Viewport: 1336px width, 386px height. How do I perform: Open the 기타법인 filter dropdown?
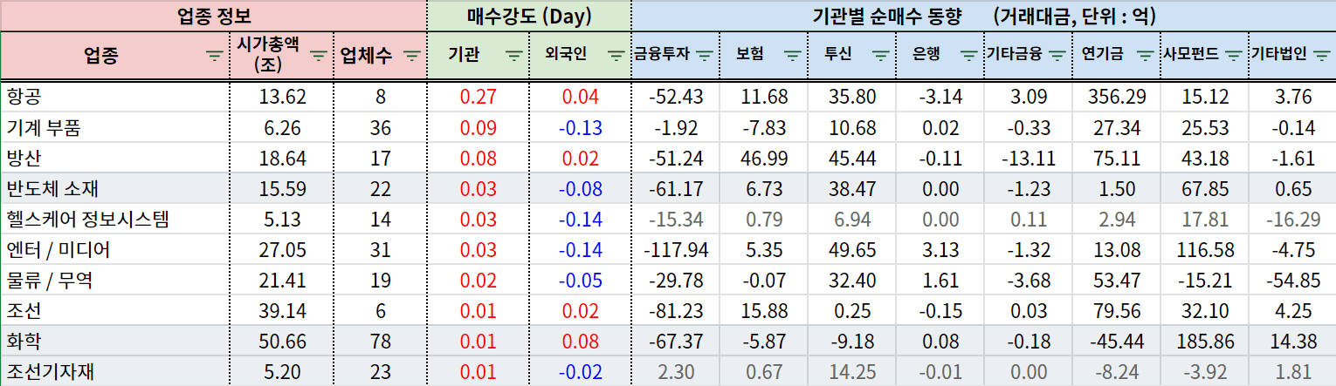[1320, 56]
